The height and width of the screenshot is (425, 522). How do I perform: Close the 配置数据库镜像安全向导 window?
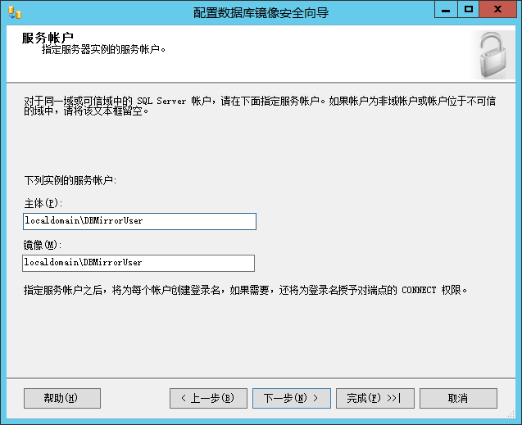[498, 10]
